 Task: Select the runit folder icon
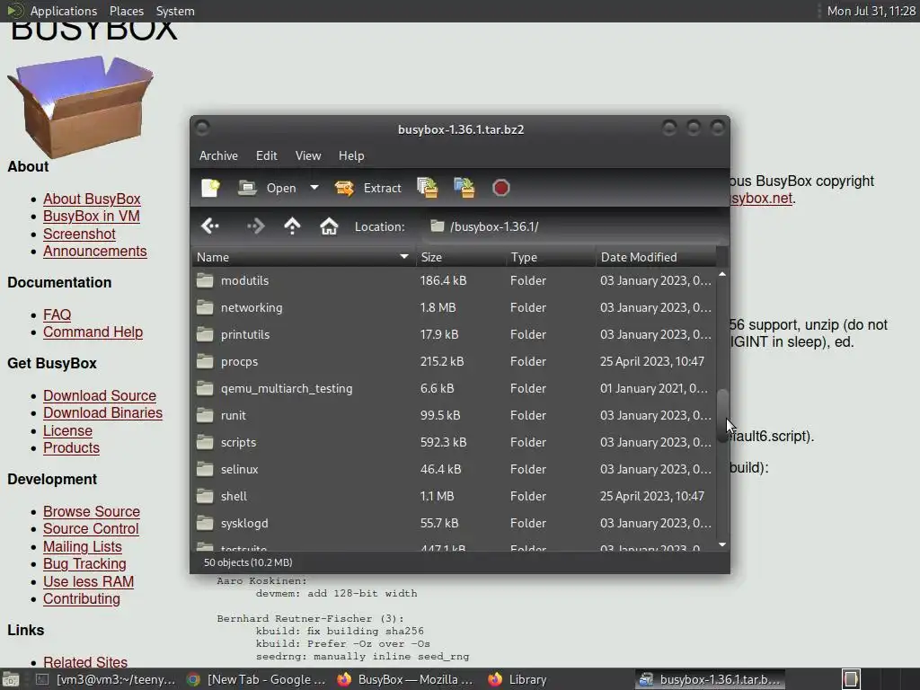point(205,415)
